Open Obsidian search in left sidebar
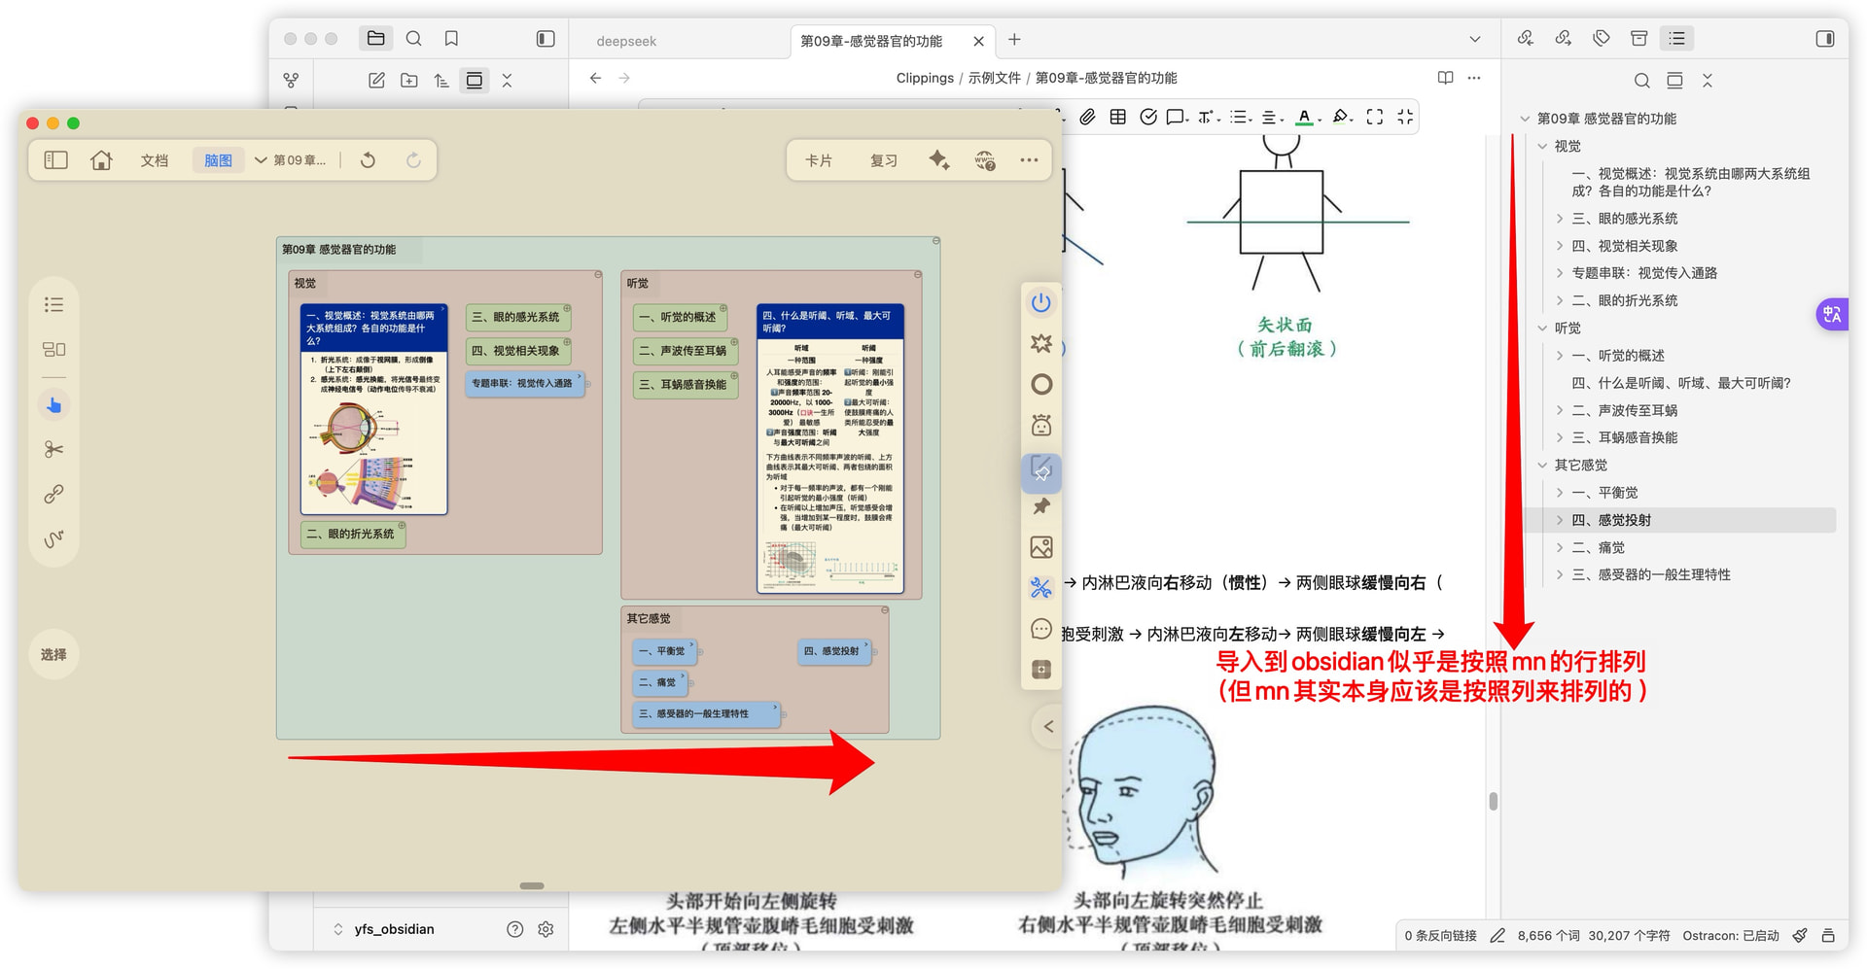This screenshot has width=1867, height=969. click(x=413, y=39)
